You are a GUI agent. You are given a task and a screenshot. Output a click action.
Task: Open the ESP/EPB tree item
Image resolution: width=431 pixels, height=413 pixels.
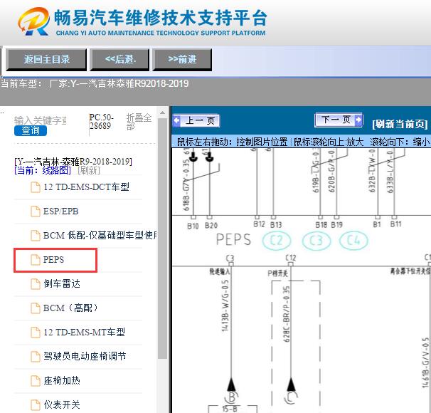[60, 211]
